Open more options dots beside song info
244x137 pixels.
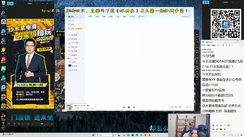(85, 108)
